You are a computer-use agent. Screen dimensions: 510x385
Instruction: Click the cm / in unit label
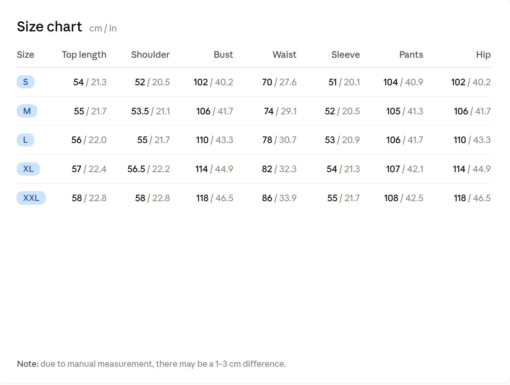click(x=103, y=28)
